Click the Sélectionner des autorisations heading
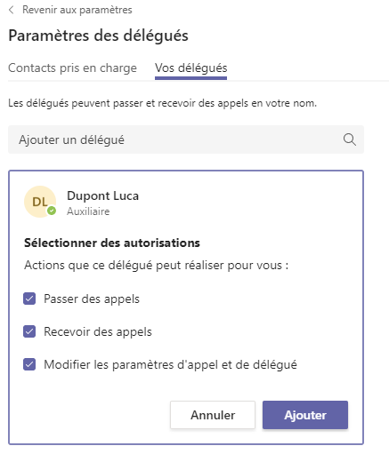Screen dimensions: 389x454 point(112,243)
